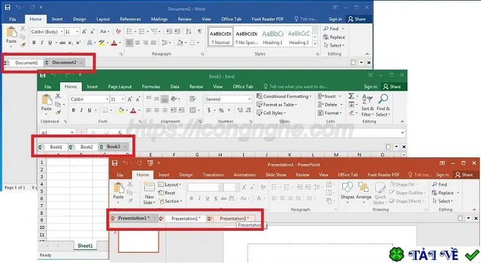Click the Paste icon in Word

pyautogui.click(x=12, y=32)
